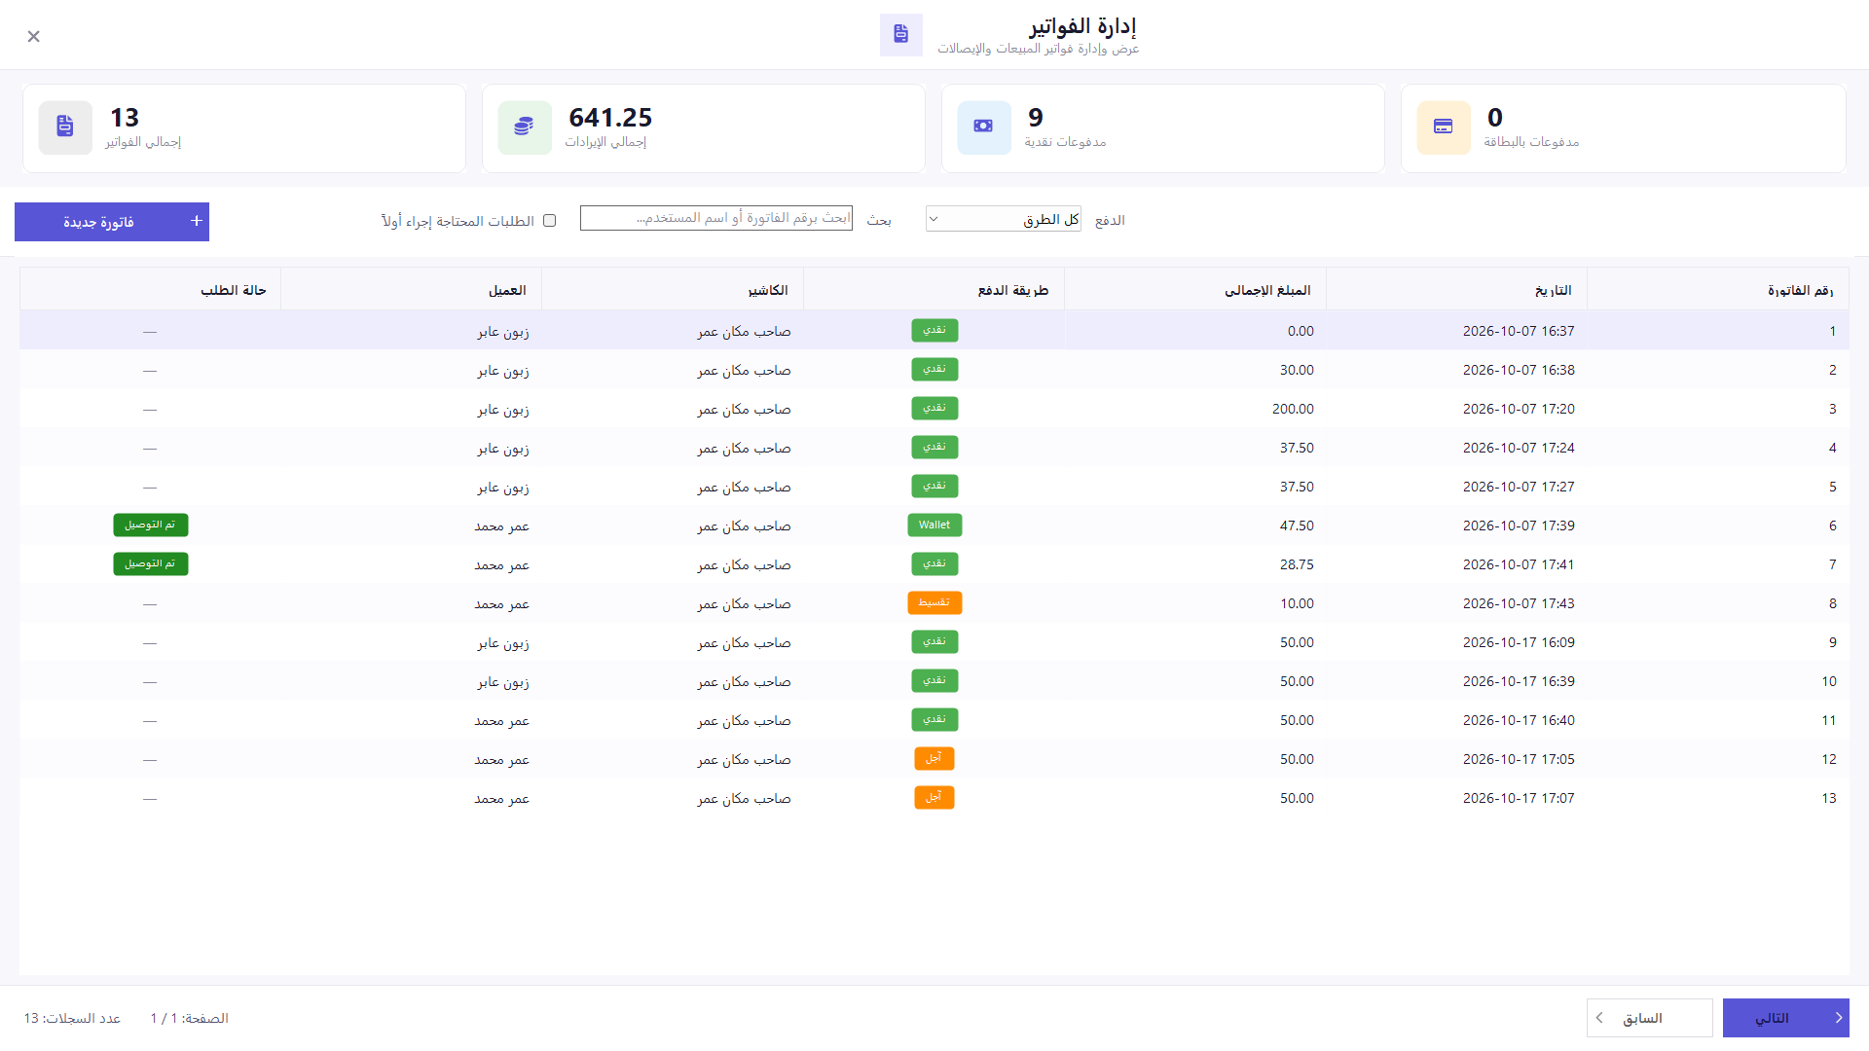1869x1051 pixels.
Task: Click the page indicator 'الصفحة: 1 / 1'
Action: click(x=189, y=1018)
